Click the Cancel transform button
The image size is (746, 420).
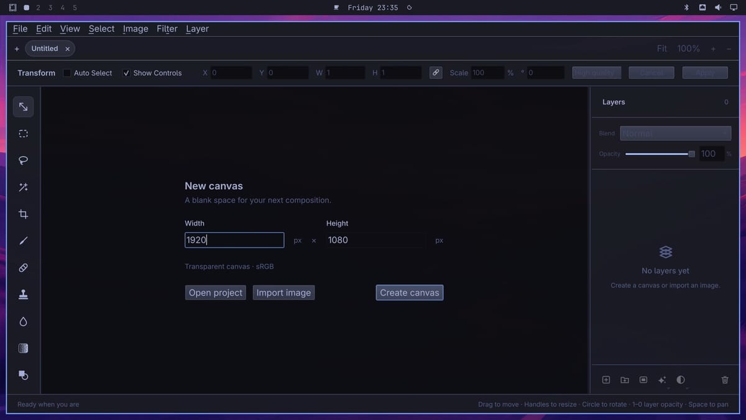click(652, 73)
